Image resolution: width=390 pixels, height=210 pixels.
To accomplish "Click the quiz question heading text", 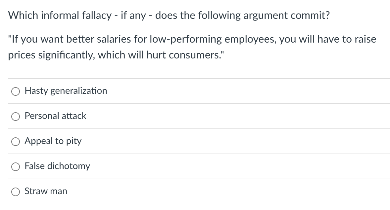I will [168, 15].
